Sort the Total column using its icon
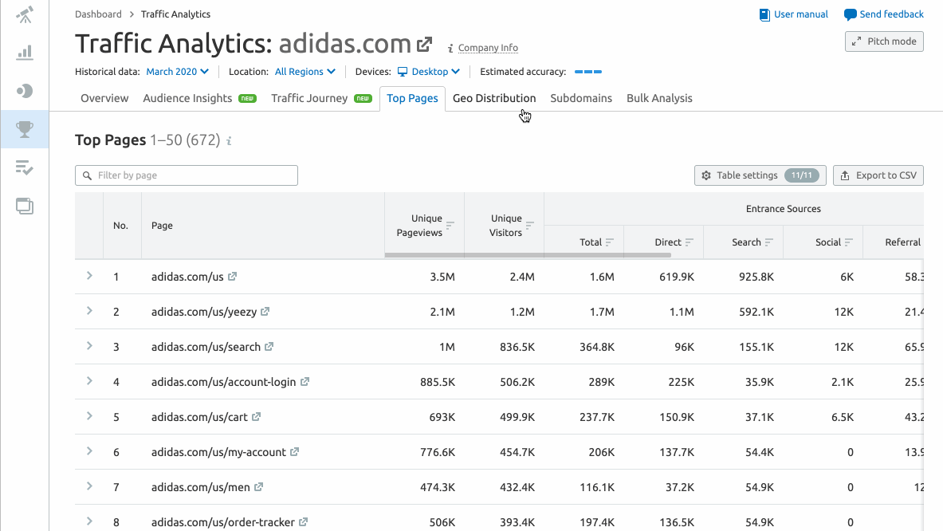Viewport: 943px width, 531px height. tap(610, 242)
